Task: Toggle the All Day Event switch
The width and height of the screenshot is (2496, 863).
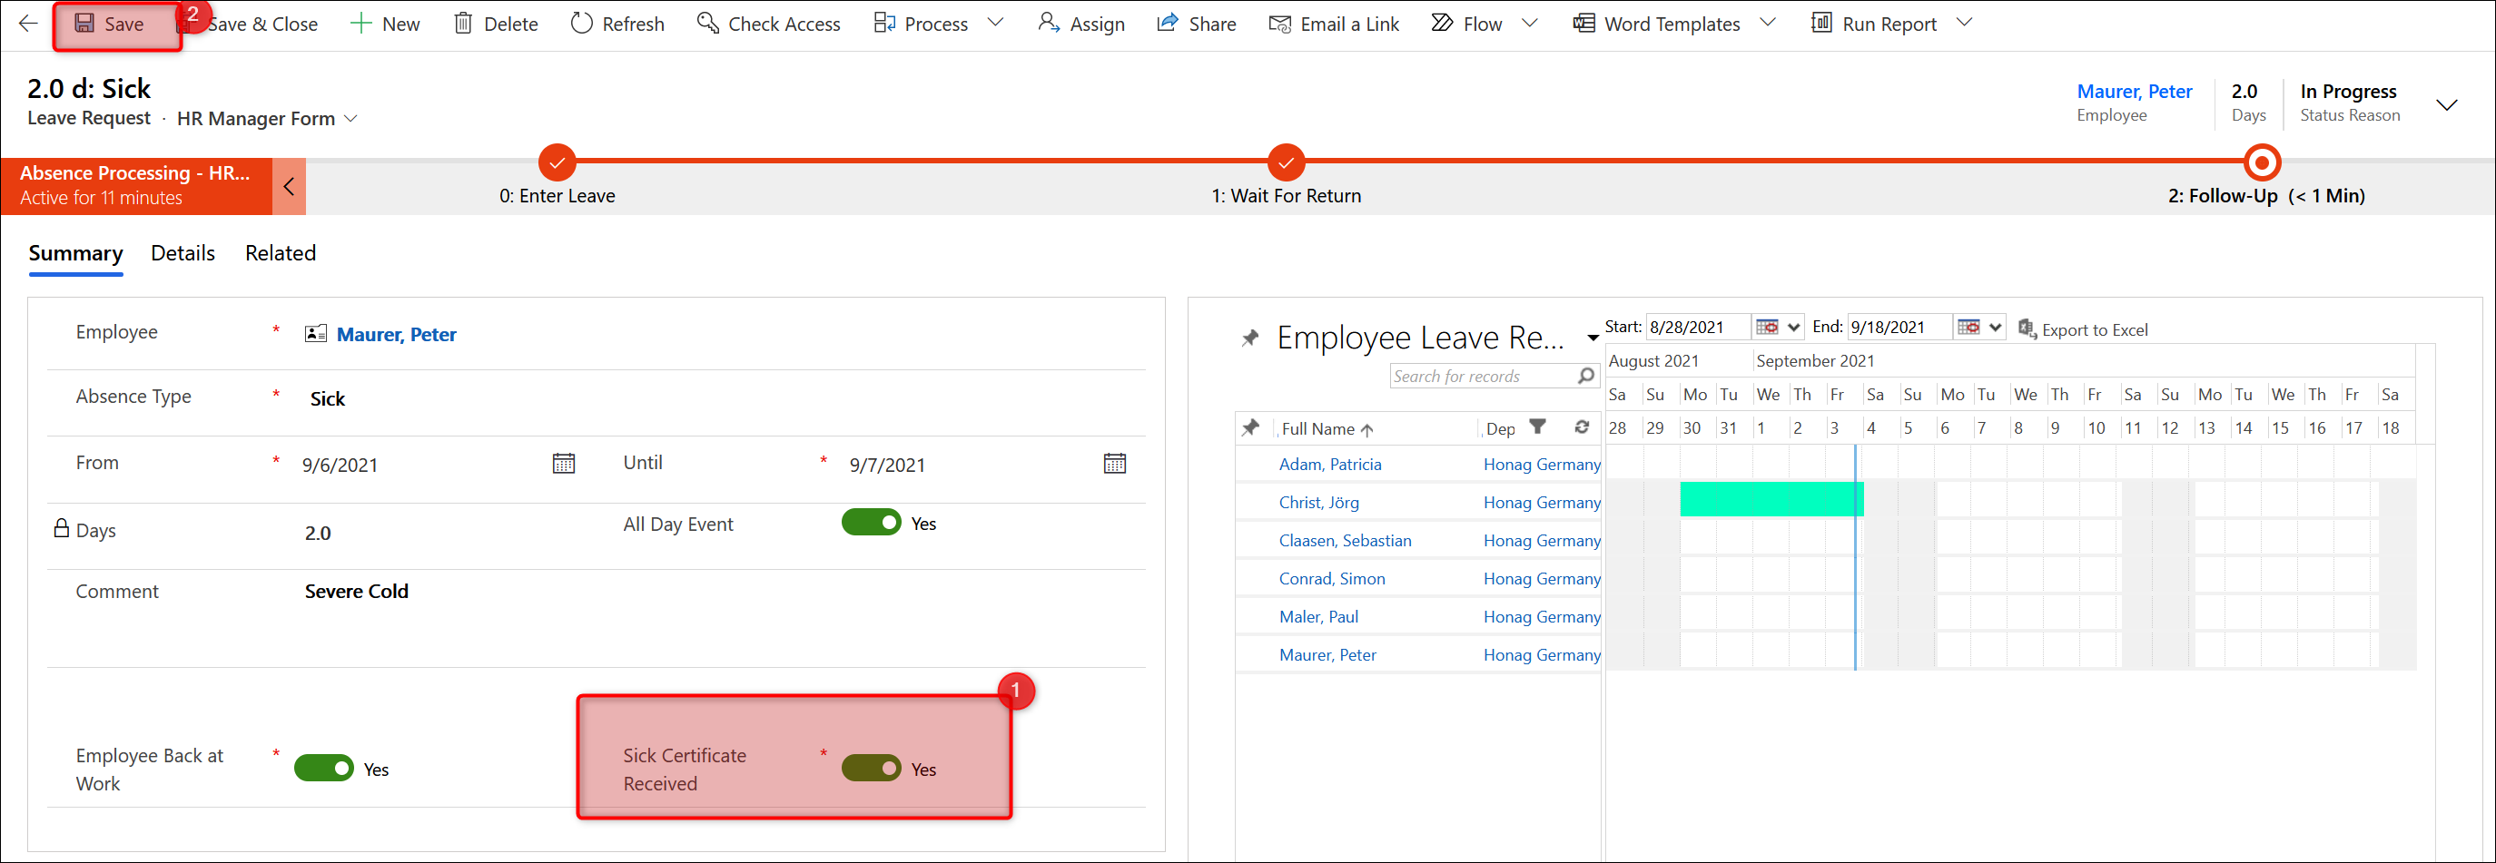Action: (x=870, y=523)
